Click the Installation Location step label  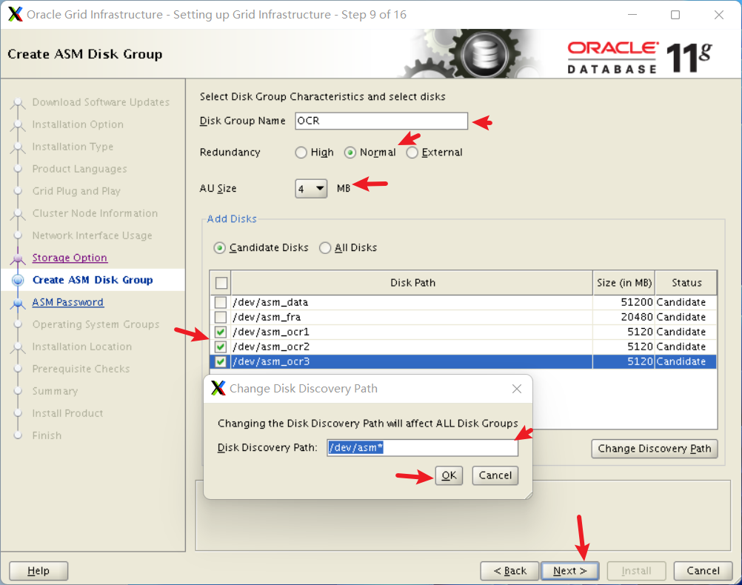(x=82, y=347)
